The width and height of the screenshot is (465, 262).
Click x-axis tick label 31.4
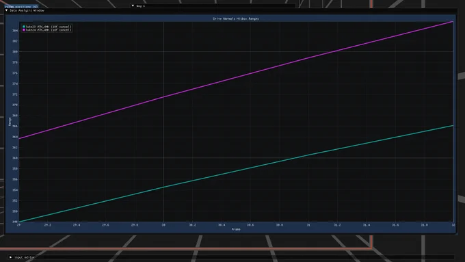[x=367, y=225]
